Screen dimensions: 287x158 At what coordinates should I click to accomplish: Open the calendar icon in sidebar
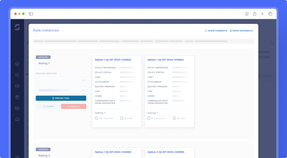pyautogui.click(x=17, y=97)
